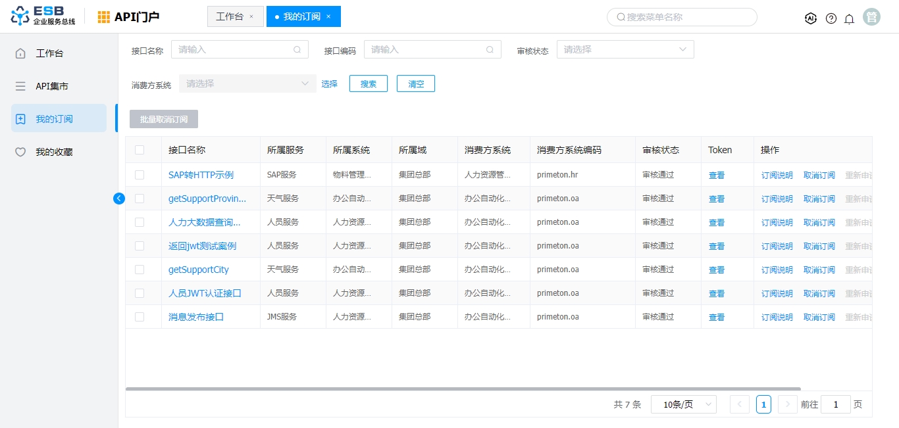This screenshot has width=899, height=428.
Task: Click the search icon in 接口名称 field
Action: pyautogui.click(x=297, y=49)
